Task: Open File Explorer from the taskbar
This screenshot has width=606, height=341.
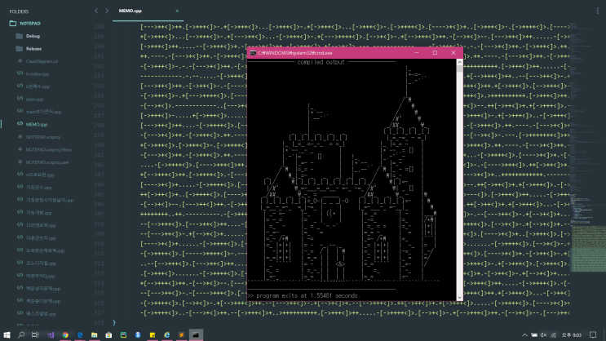Action: [x=95, y=334]
